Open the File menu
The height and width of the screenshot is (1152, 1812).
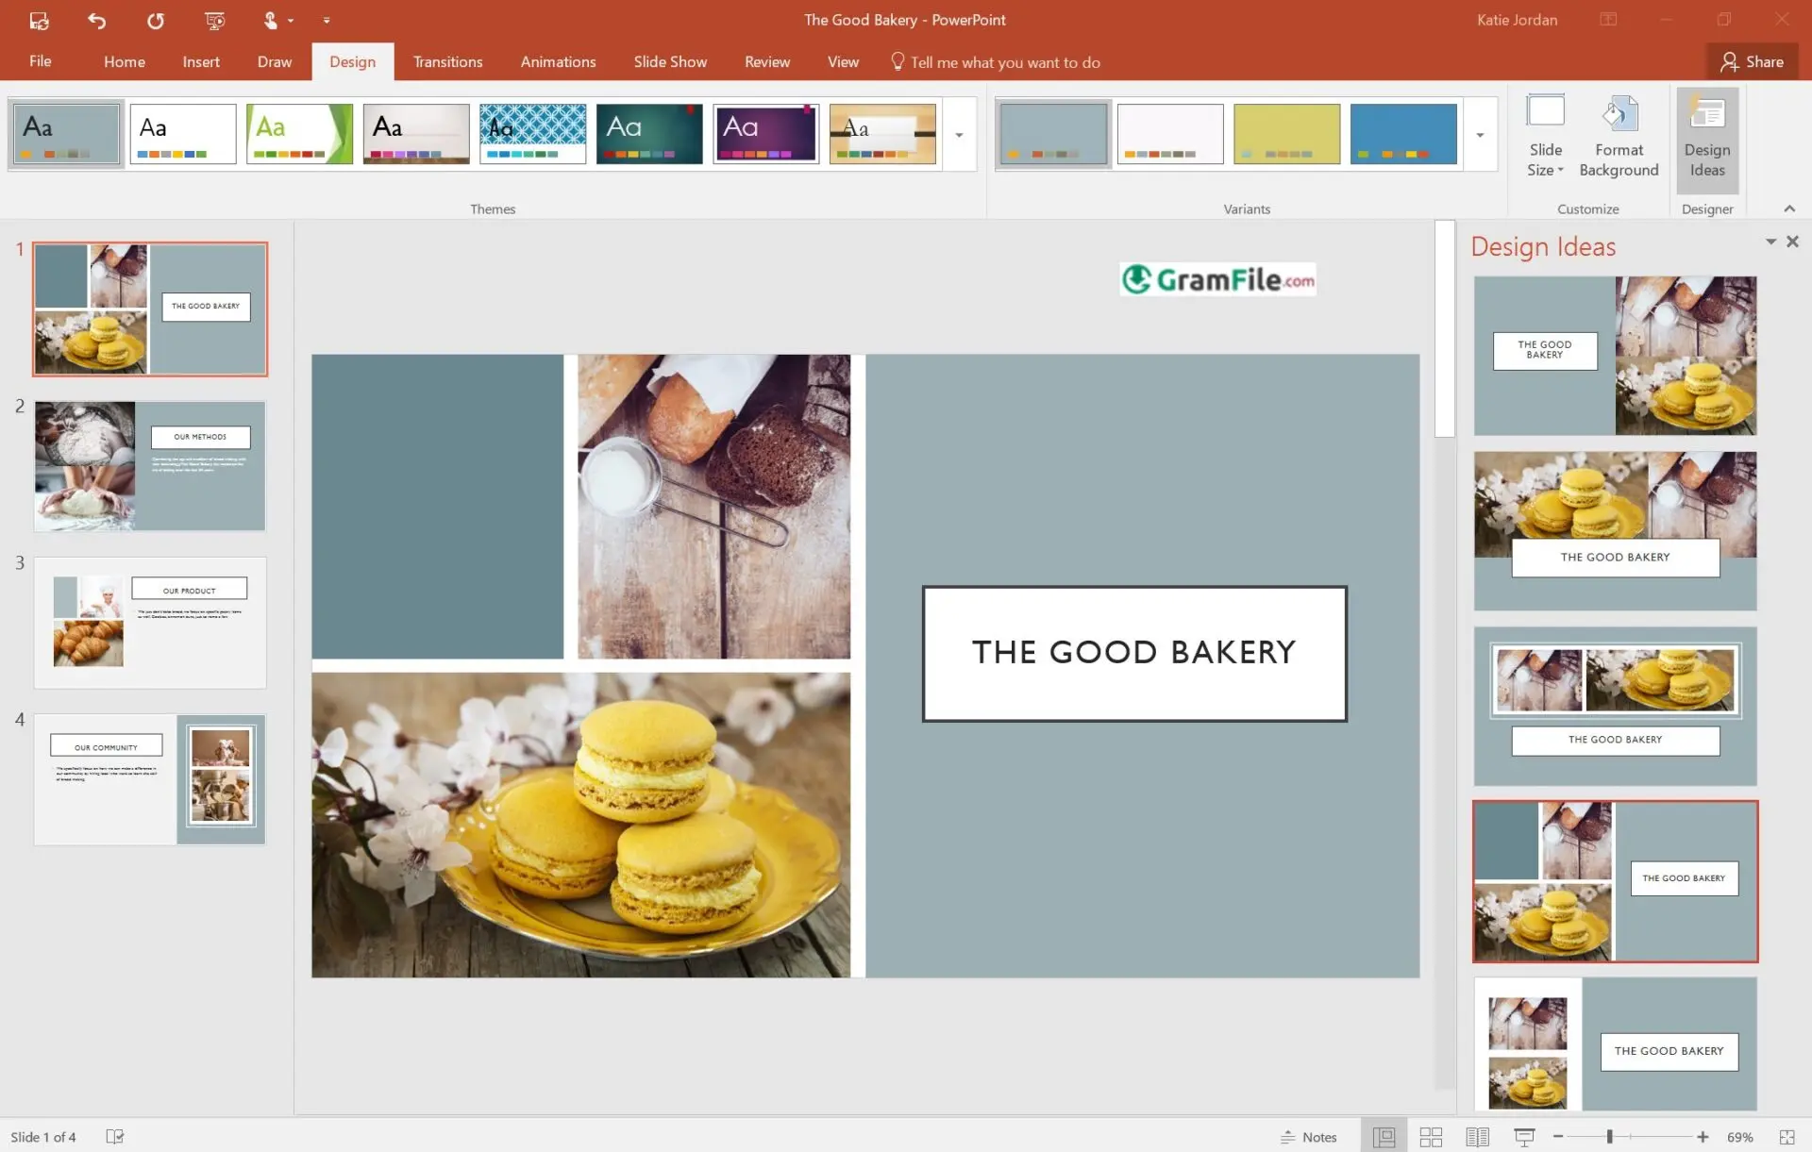pos(40,61)
